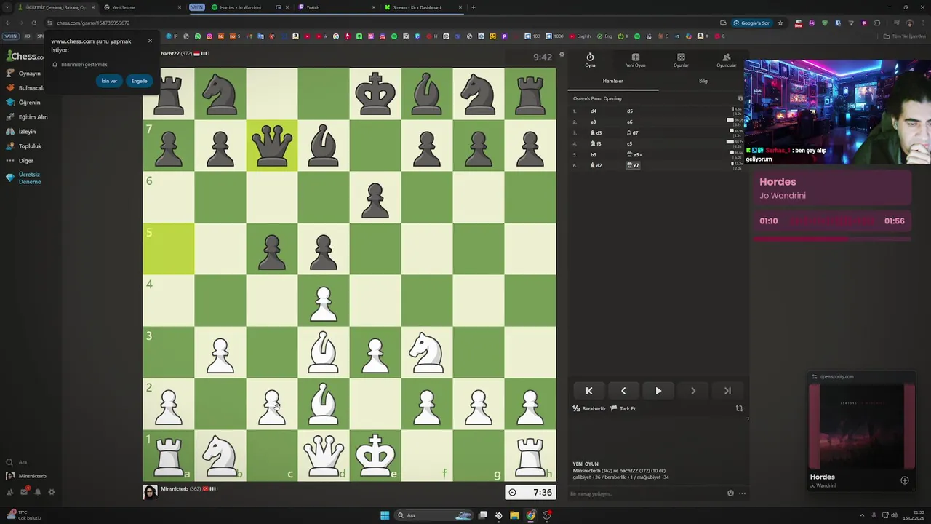This screenshot has width=931, height=524.
Task: Jump to the last move
Action: (x=727, y=391)
